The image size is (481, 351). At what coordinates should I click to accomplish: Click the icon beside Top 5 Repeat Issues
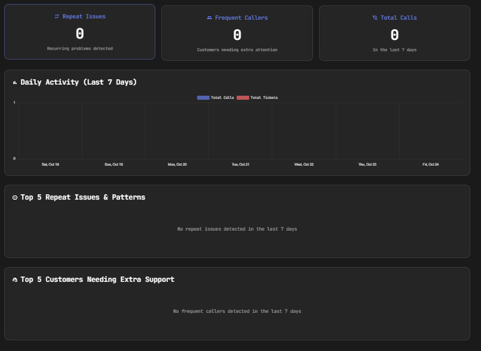(x=15, y=197)
